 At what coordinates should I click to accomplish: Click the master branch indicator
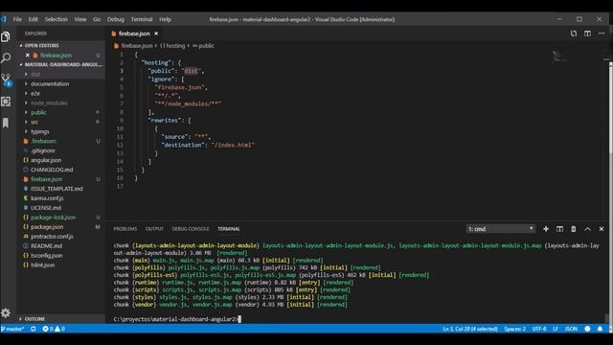[x=12, y=329]
